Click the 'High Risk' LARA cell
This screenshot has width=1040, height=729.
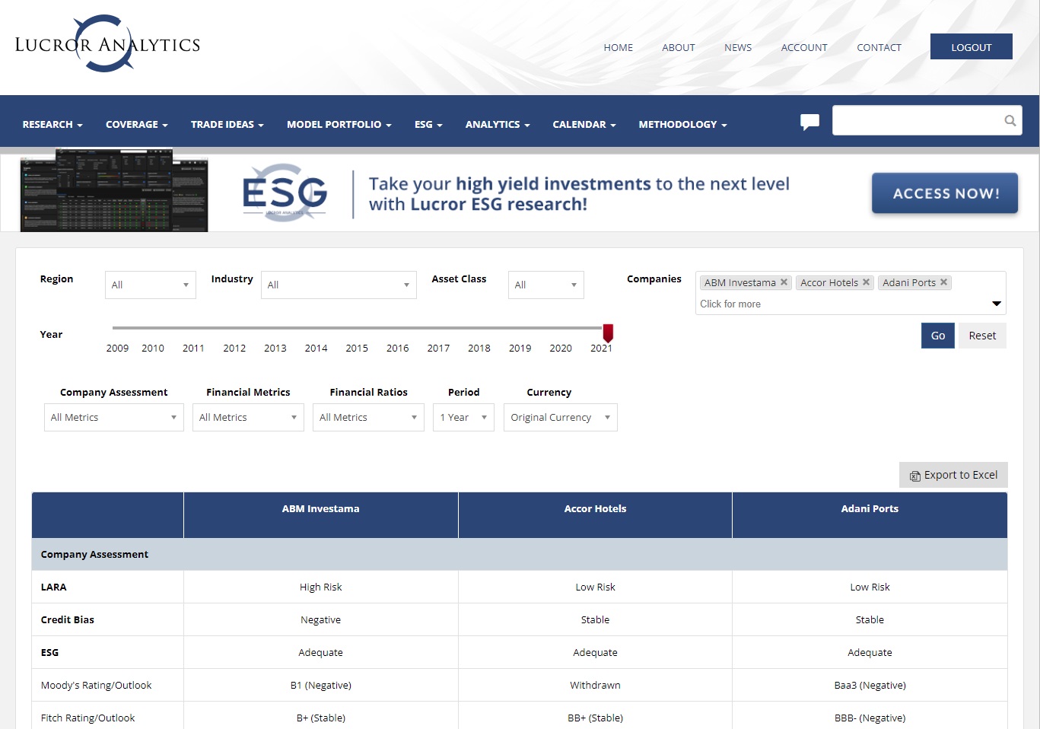tap(321, 587)
